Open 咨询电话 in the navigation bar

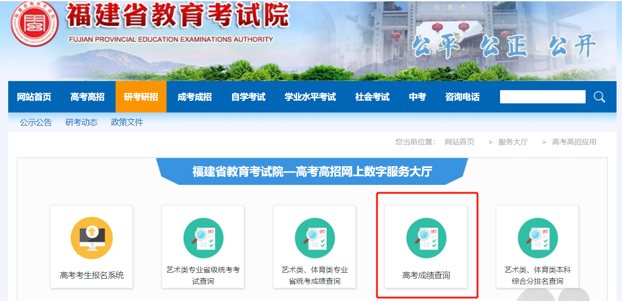462,97
